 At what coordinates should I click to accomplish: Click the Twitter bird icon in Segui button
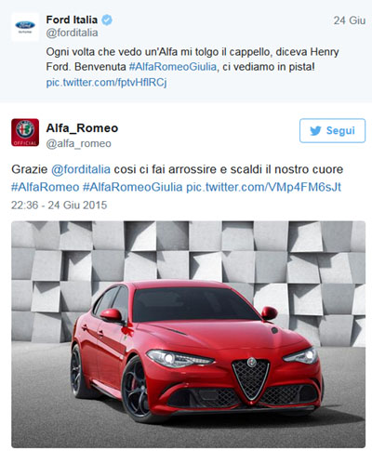tap(315, 131)
